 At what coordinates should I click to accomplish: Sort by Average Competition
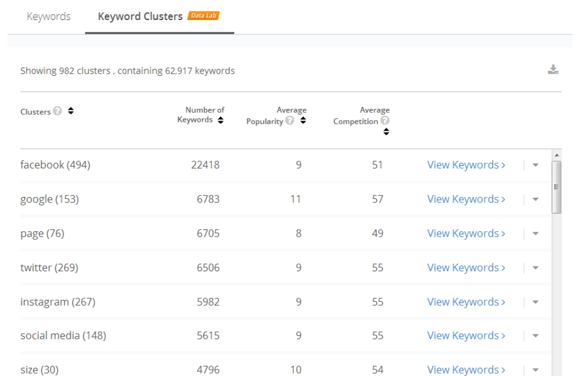pos(386,131)
